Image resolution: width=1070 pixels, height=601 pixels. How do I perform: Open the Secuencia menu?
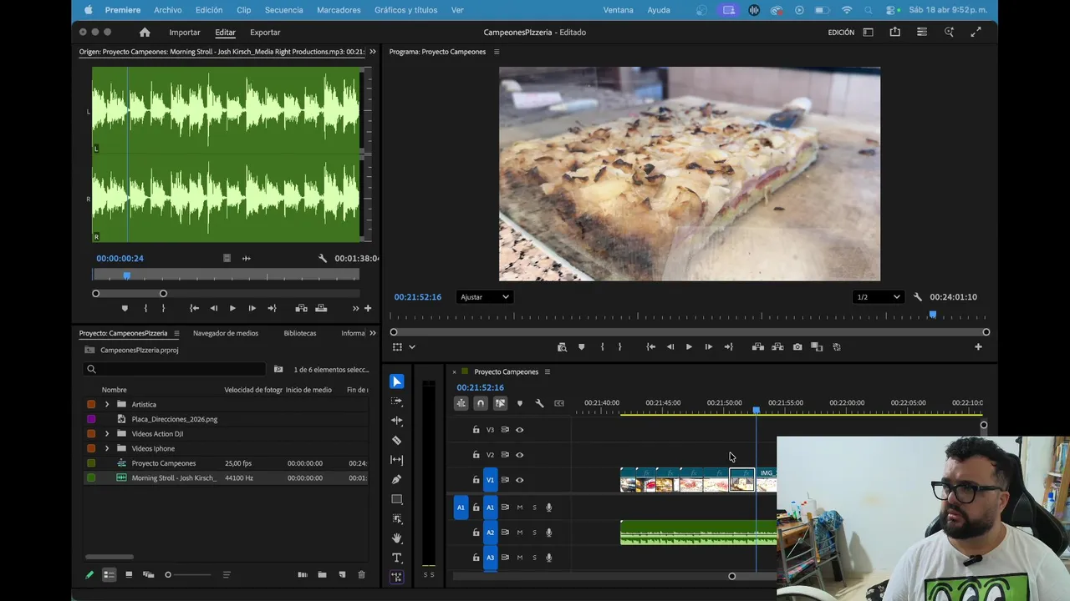(x=283, y=10)
